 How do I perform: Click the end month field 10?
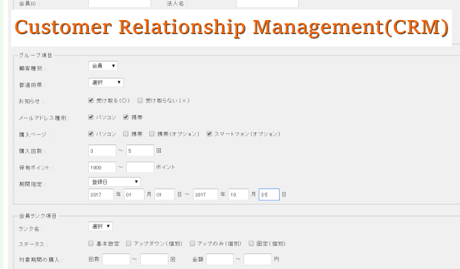[238, 195]
